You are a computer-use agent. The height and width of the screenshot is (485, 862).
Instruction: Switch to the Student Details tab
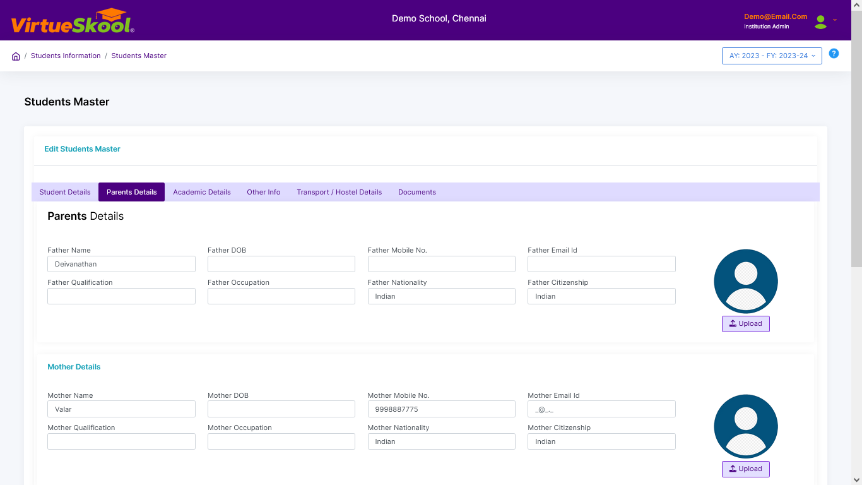(65, 192)
